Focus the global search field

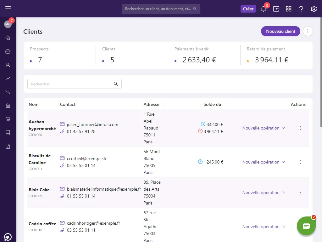point(161,9)
